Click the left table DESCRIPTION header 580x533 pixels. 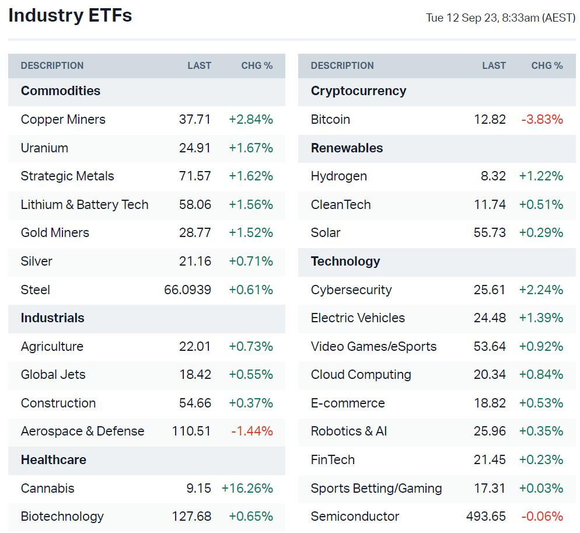click(52, 66)
